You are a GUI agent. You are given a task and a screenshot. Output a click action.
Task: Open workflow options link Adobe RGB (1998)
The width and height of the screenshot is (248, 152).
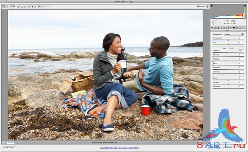[x=120, y=148]
